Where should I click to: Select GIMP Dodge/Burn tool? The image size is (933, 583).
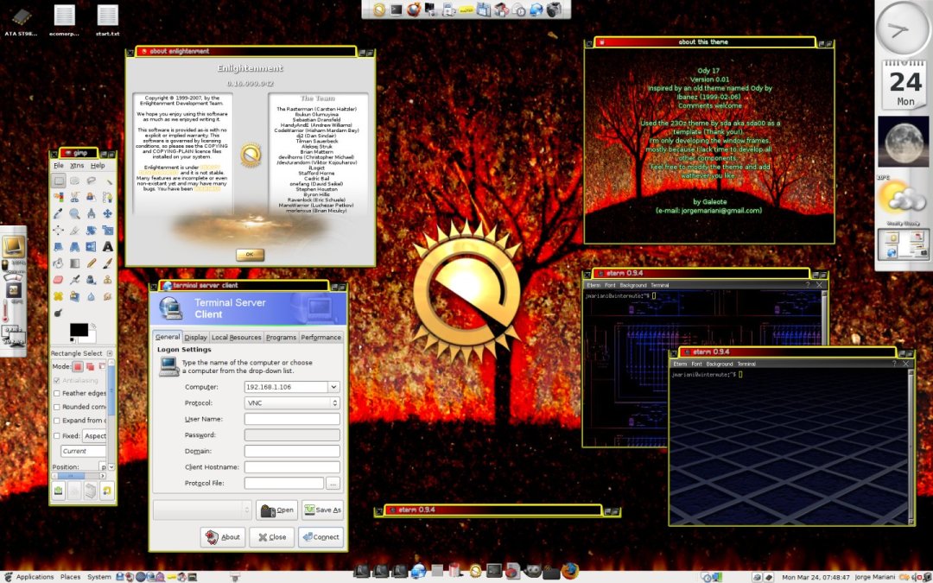point(59,312)
